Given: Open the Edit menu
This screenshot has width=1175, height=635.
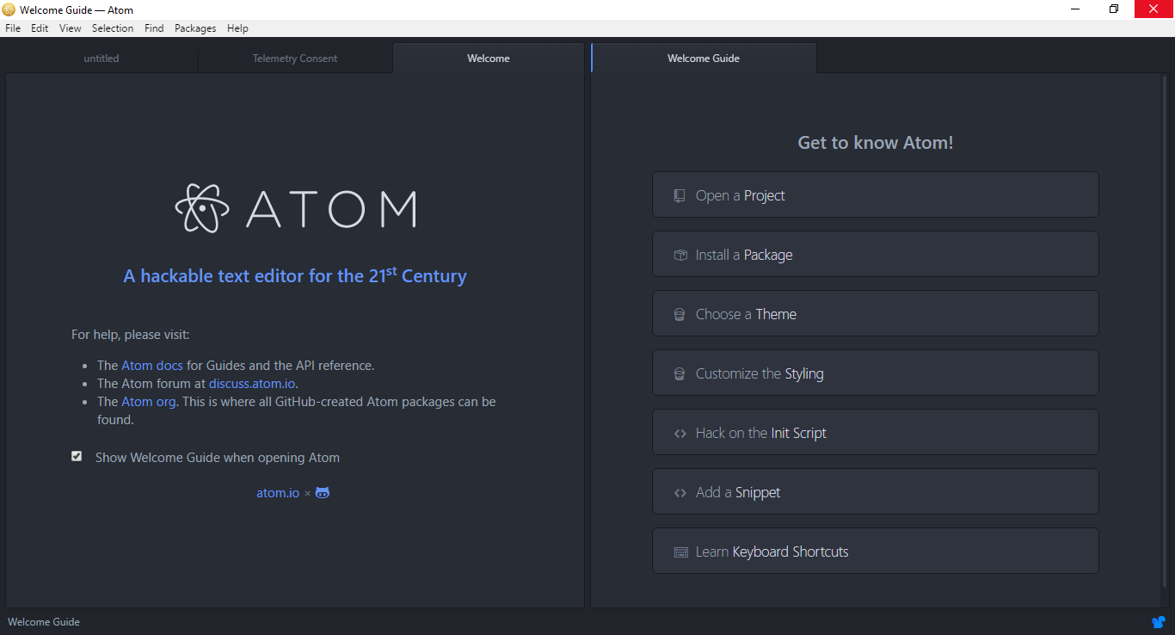Looking at the screenshot, I should pos(40,28).
